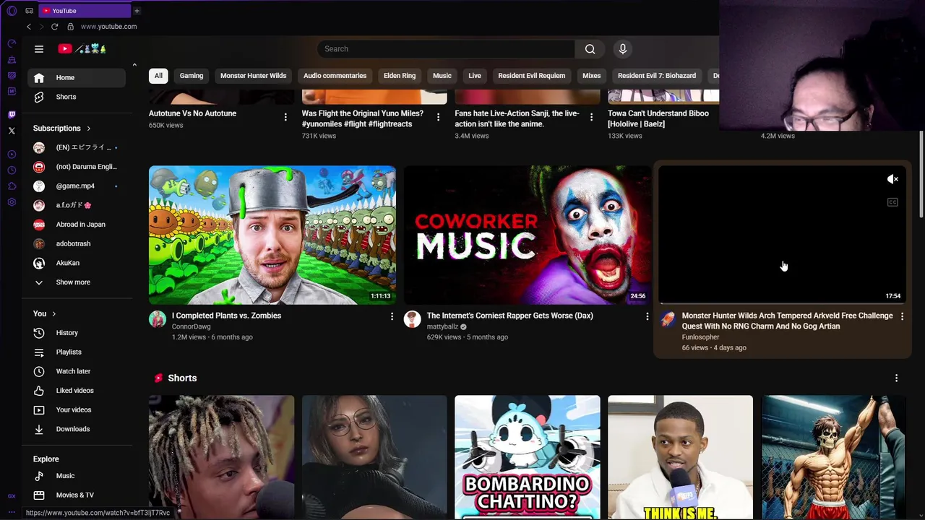925x520 pixels.
Task: Open I Completed Plants vs. Zombies thumbnail
Action: click(x=272, y=235)
